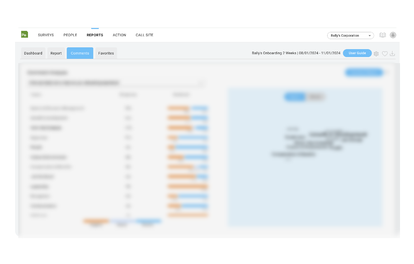The width and height of the screenshot is (414, 264).
Task: Add report to favorites with heart icon
Action: [x=385, y=54]
